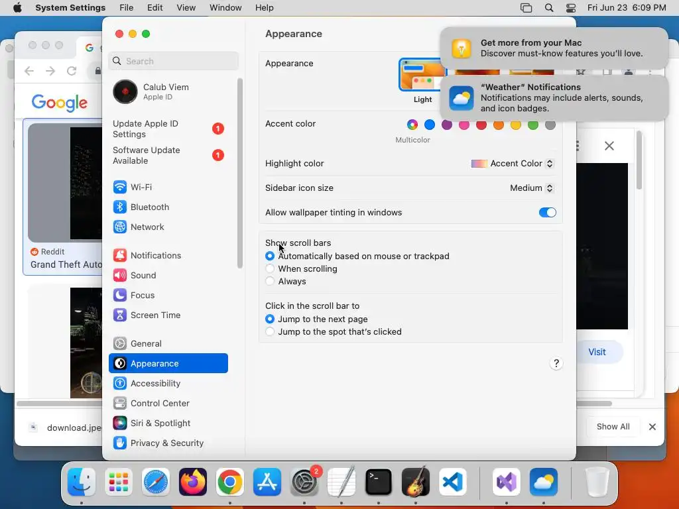The image size is (679, 509).
Task: Pick the blue accent color
Action: (x=430, y=125)
